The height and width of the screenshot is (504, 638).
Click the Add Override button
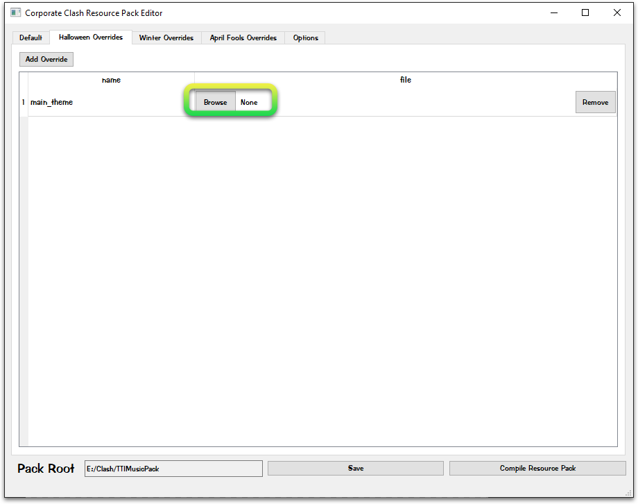point(46,59)
